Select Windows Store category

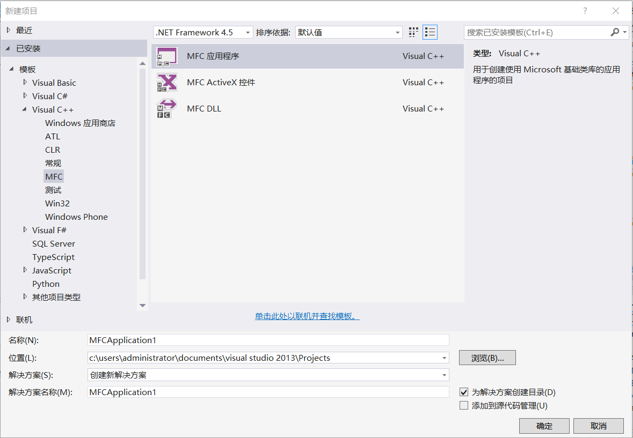(80, 123)
